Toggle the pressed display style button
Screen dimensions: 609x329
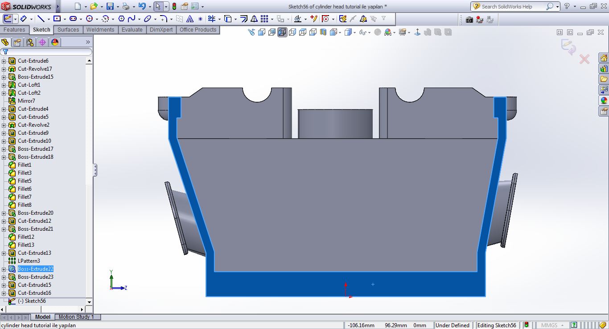pyautogui.click(x=282, y=32)
